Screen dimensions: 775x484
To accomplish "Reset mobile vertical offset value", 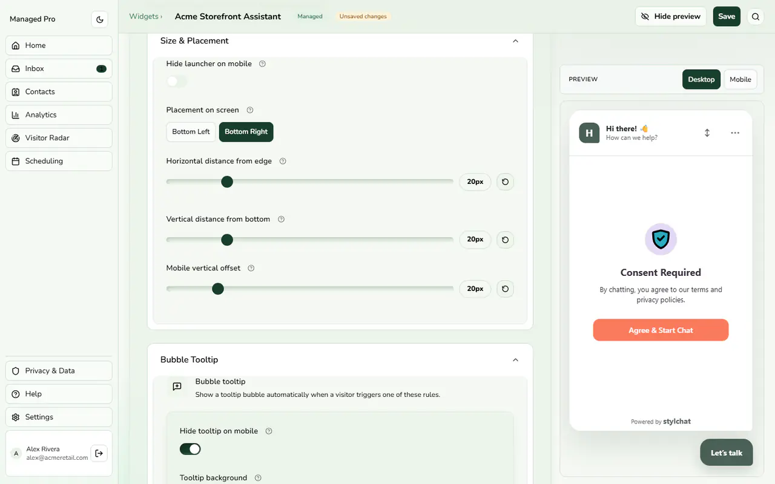I will click(505, 289).
